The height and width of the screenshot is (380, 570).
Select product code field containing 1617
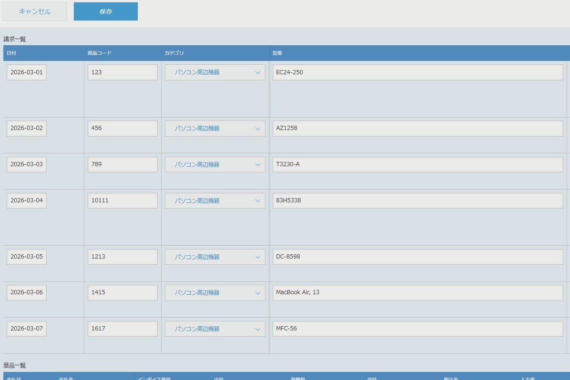tap(122, 329)
